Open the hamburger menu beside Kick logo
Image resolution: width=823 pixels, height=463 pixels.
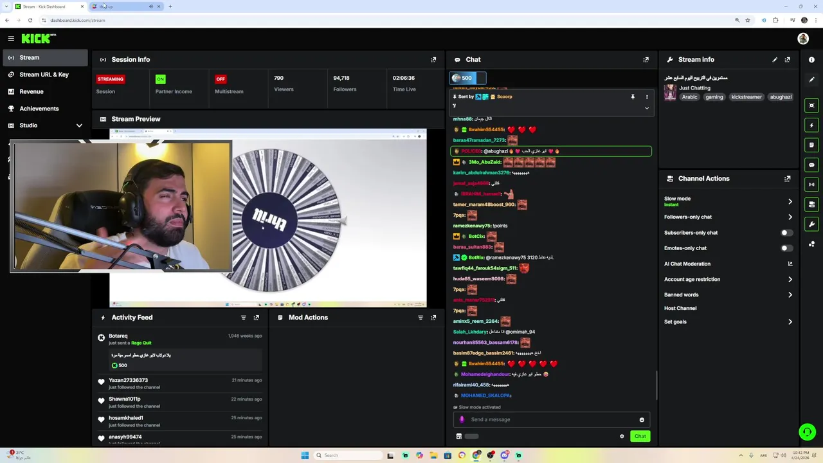11,39
